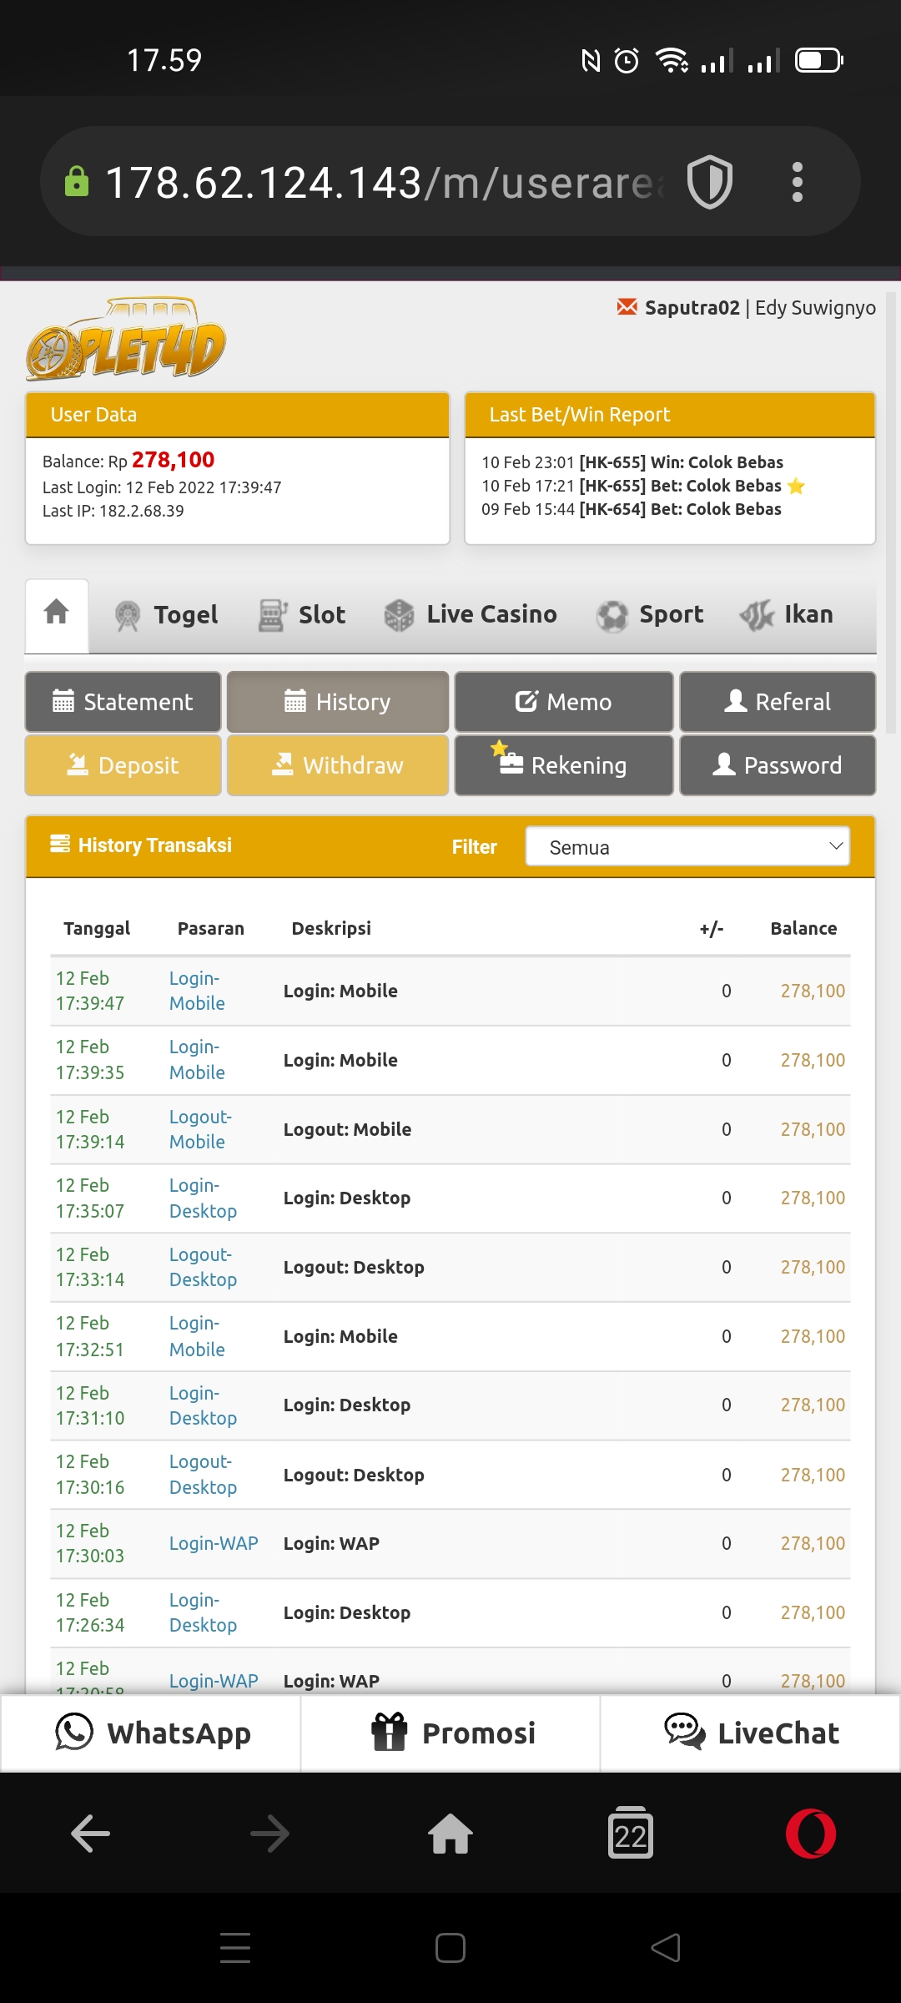Tap the browser shield icon

[709, 182]
